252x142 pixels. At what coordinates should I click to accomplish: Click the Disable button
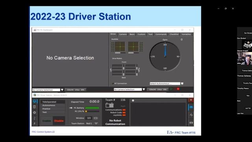59,121
